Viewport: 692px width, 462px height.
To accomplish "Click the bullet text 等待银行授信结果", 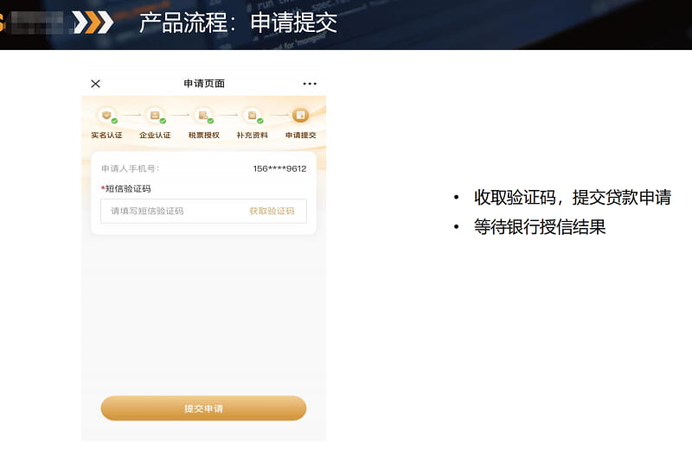I will click(x=539, y=227).
